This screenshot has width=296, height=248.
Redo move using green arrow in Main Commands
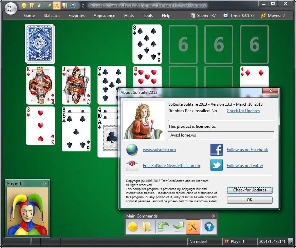[x=178, y=227]
